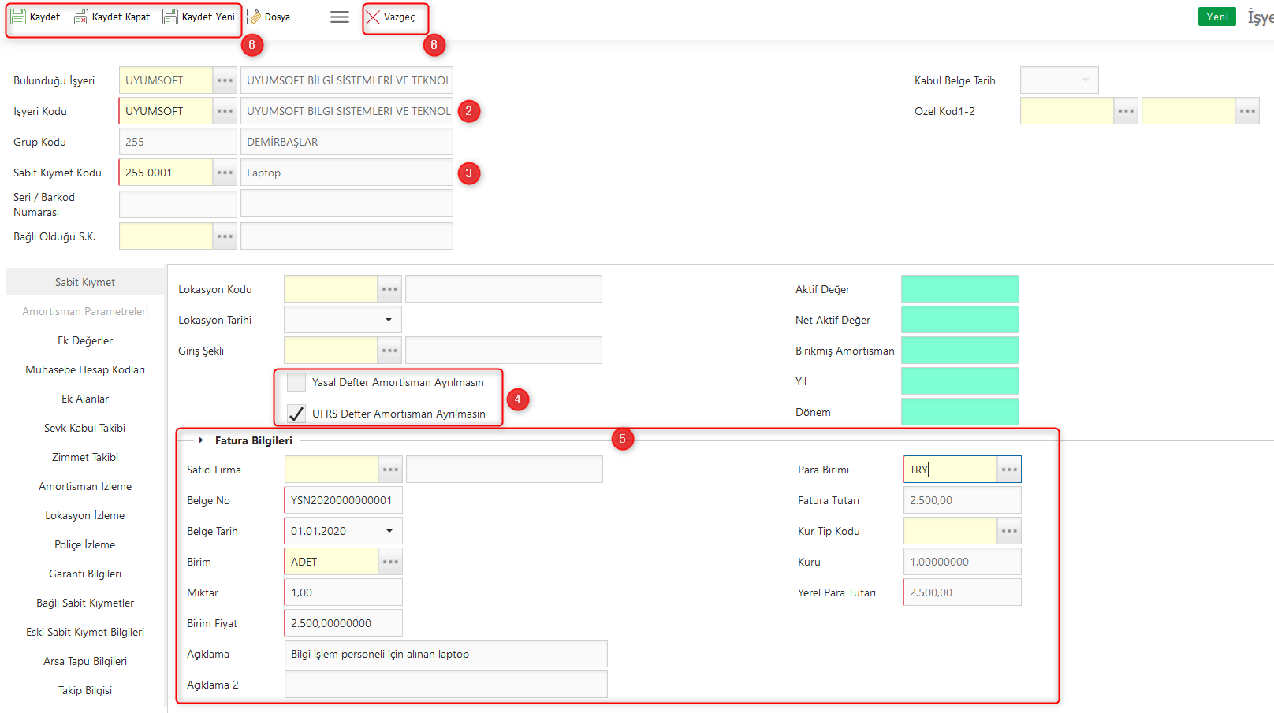Image resolution: width=1274 pixels, height=713 pixels.
Task: Click the Kaydet Yeni toolbar icon
Action: (x=170, y=17)
